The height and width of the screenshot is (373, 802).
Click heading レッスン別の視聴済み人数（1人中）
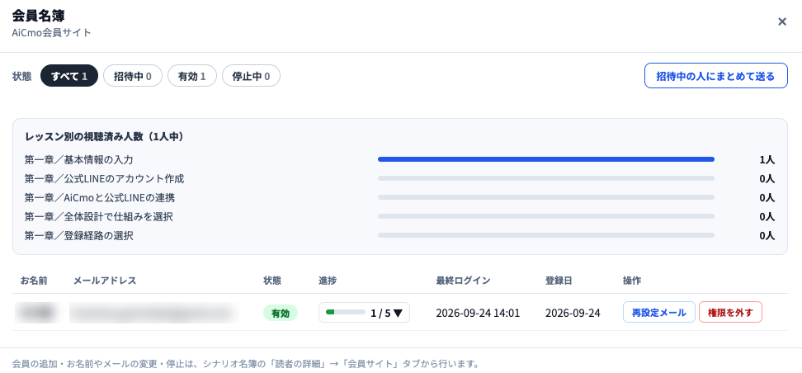click(104, 137)
